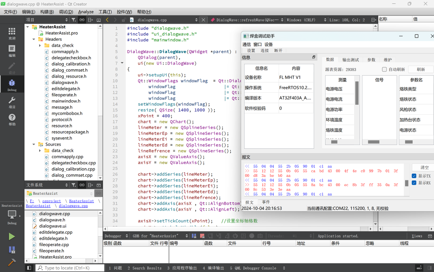Collapse the Sources folder
434x272 pixels.
[x=34, y=144]
